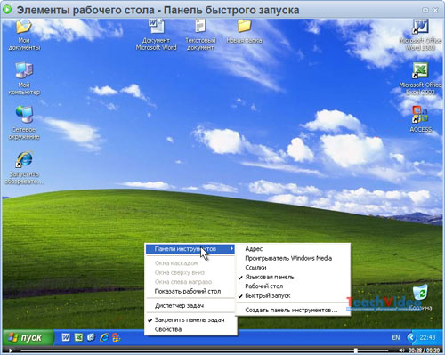445x355 pixels.
Task: Select the Корзина recycle bin icon
Action: [421, 297]
